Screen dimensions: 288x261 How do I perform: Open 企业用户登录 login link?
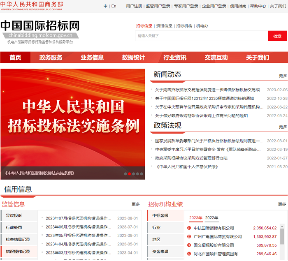[214, 6]
